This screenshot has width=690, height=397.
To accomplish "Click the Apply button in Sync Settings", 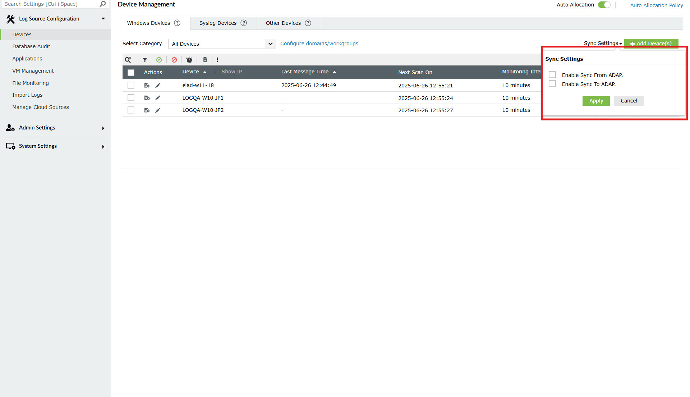I will pos(596,101).
